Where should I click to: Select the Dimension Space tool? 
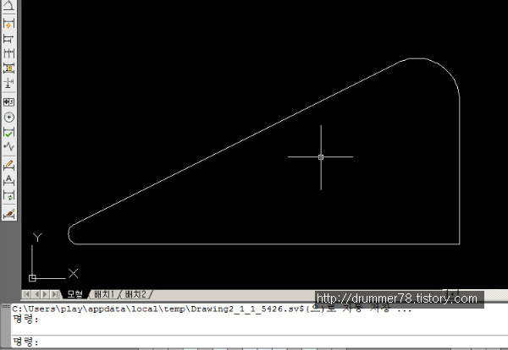8,68
